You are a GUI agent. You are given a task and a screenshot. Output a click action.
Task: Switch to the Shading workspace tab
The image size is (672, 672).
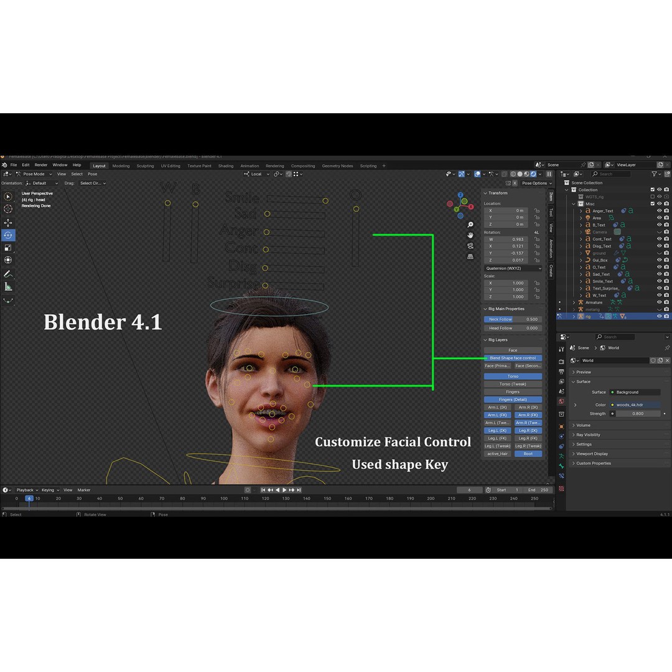coord(226,166)
